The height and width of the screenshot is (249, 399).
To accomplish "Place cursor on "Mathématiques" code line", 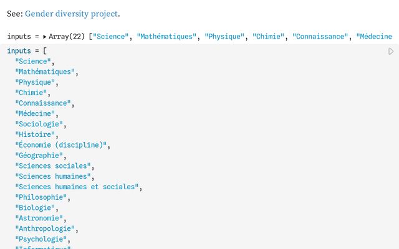I will point(45,72).
